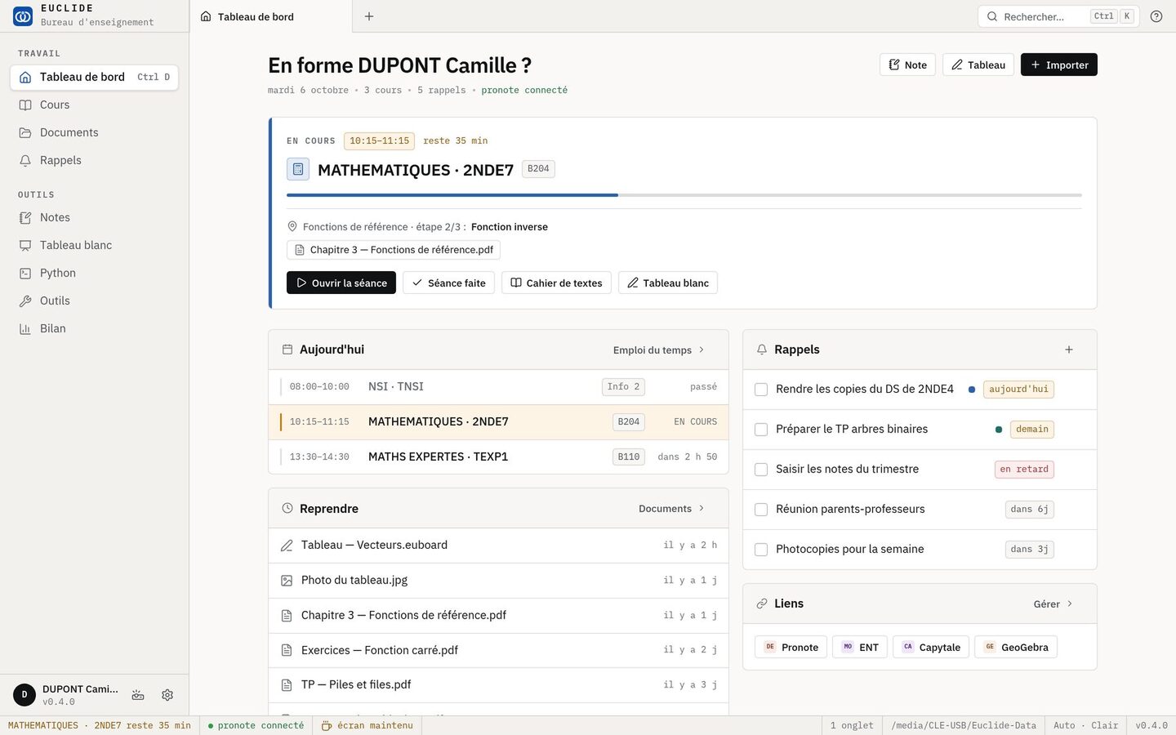The image size is (1176, 735).
Task: Click Ouvrir la séance
Action: click(x=341, y=283)
